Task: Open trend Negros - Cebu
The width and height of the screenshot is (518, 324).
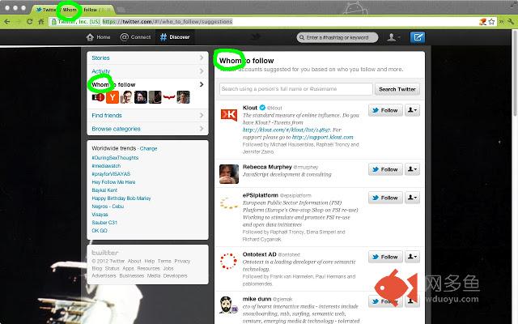Action: pos(108,207)
